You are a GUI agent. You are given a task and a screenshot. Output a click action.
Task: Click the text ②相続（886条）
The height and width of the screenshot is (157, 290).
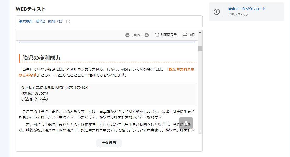pyautogui.click(x=35, y=93)
